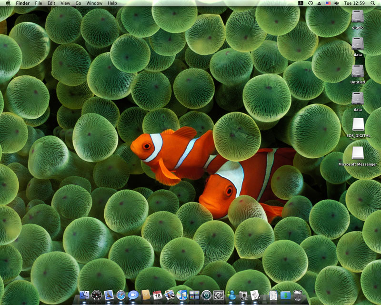This screenshot has width=381, height=305.
Task: Open the Script Editor paper-and-pen icon in the Dock
Action: [255, 295]
